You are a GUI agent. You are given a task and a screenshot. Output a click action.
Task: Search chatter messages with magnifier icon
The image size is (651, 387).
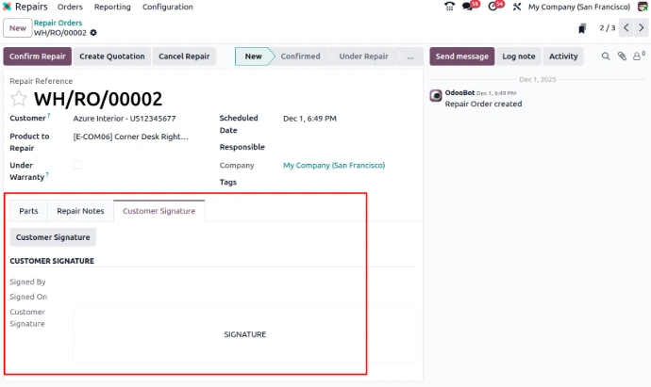(606, 56)
